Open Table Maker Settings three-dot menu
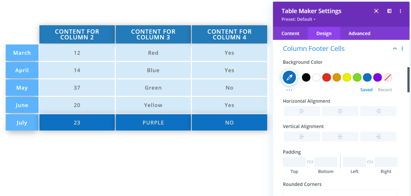411x196 pixels. (400, 11)
